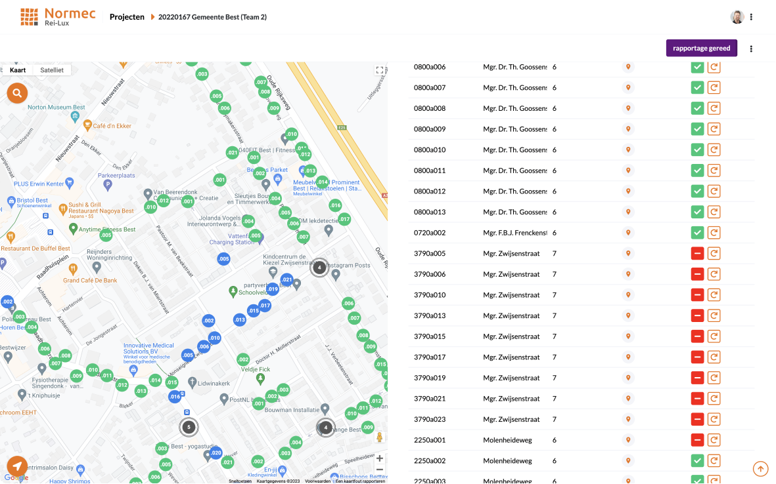Viewport: 776px width, 484px height.
Task: Show location pin for 0800a009
Action: [x=628, y=129]
